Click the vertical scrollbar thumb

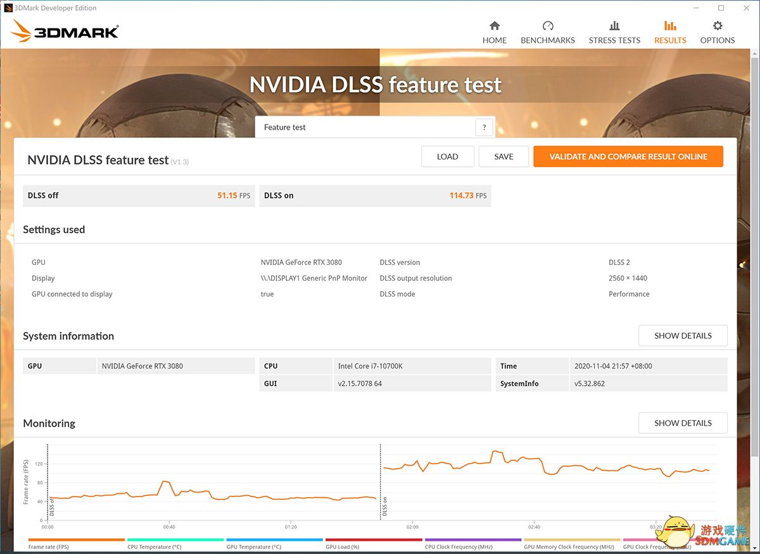(x=754, y=257)
